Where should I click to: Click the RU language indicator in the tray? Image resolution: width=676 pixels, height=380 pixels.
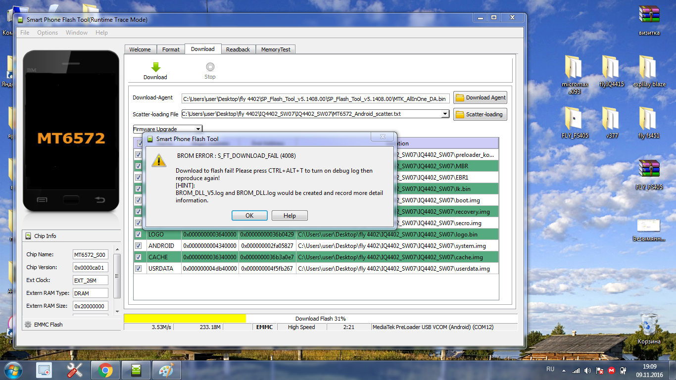pos(550,370)
